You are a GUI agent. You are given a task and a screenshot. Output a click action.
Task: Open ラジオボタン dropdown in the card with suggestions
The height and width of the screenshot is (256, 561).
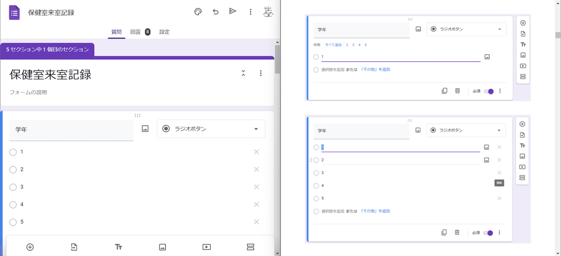(466, 29)
